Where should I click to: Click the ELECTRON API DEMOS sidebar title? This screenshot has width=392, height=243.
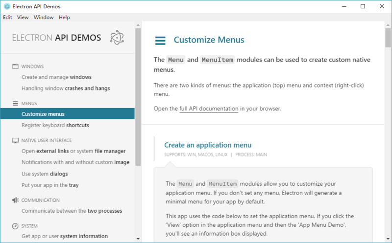(x=56, y=38)
